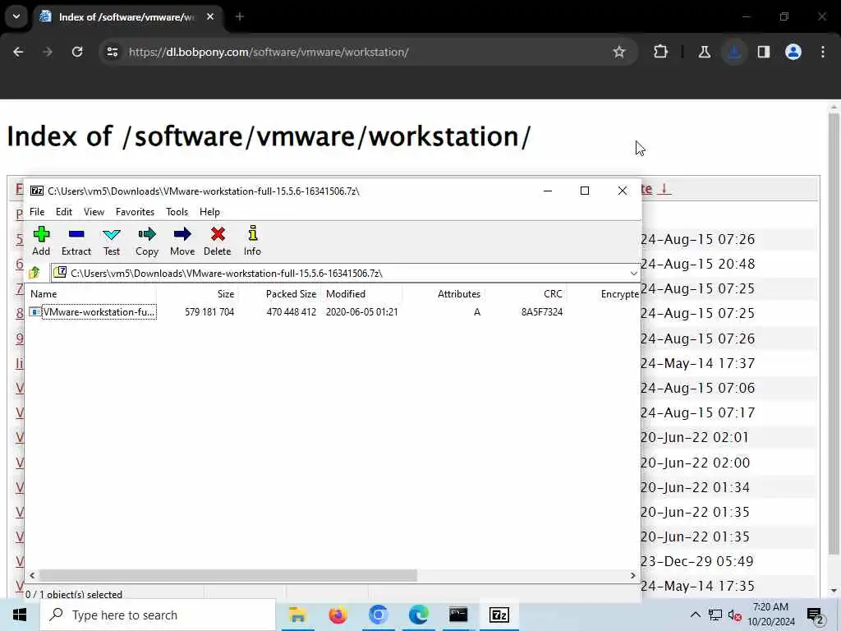Click the red Delete icon
841x631 pixels.
point(217,241)
